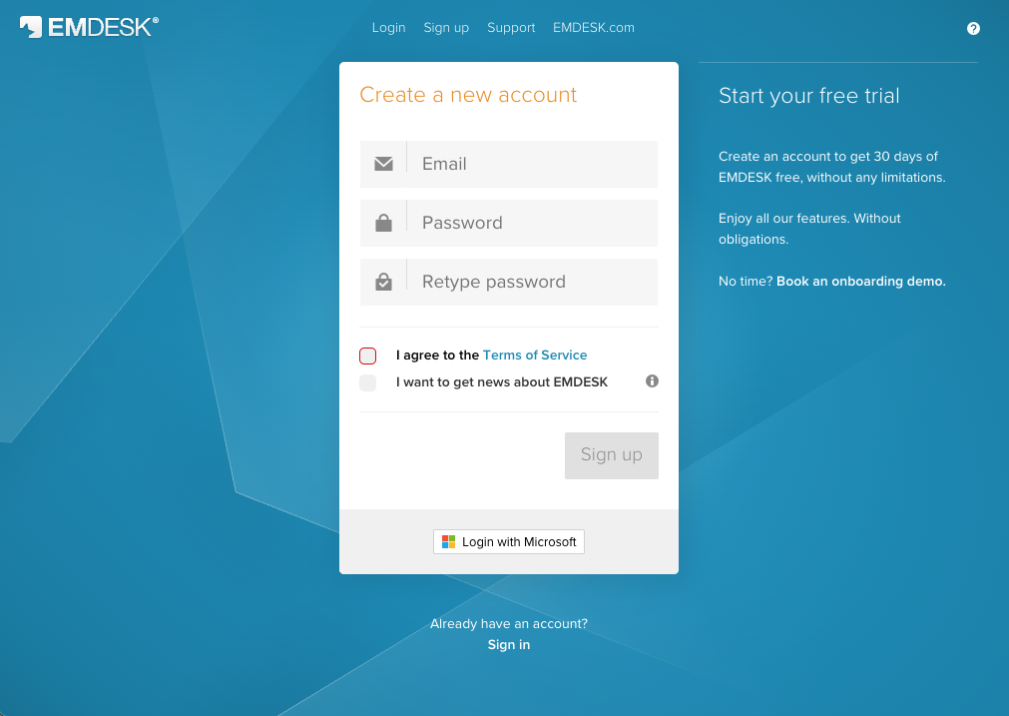Image resolution: width=1009 pixels, height=716 pixels.
Task: Click 'Already have an account?' text
Action: coord(508,623)
